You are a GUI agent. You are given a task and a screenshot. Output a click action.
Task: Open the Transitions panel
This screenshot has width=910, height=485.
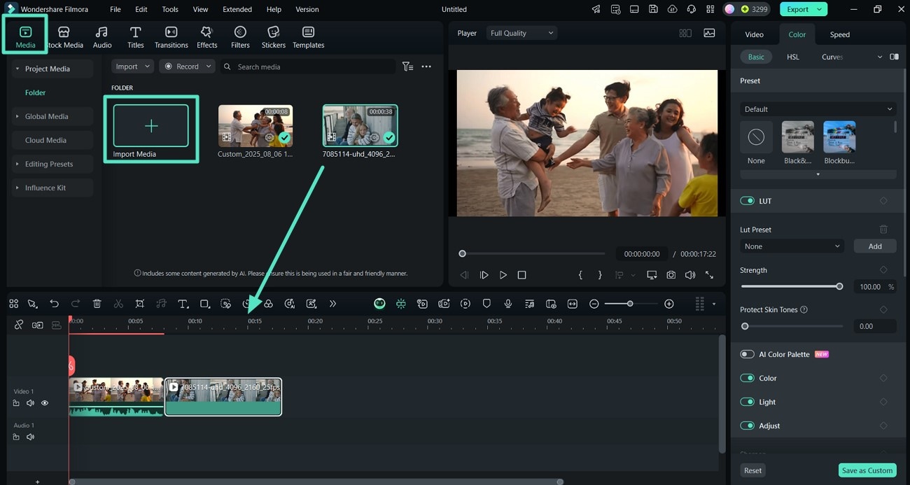click(x=171, y=37)
